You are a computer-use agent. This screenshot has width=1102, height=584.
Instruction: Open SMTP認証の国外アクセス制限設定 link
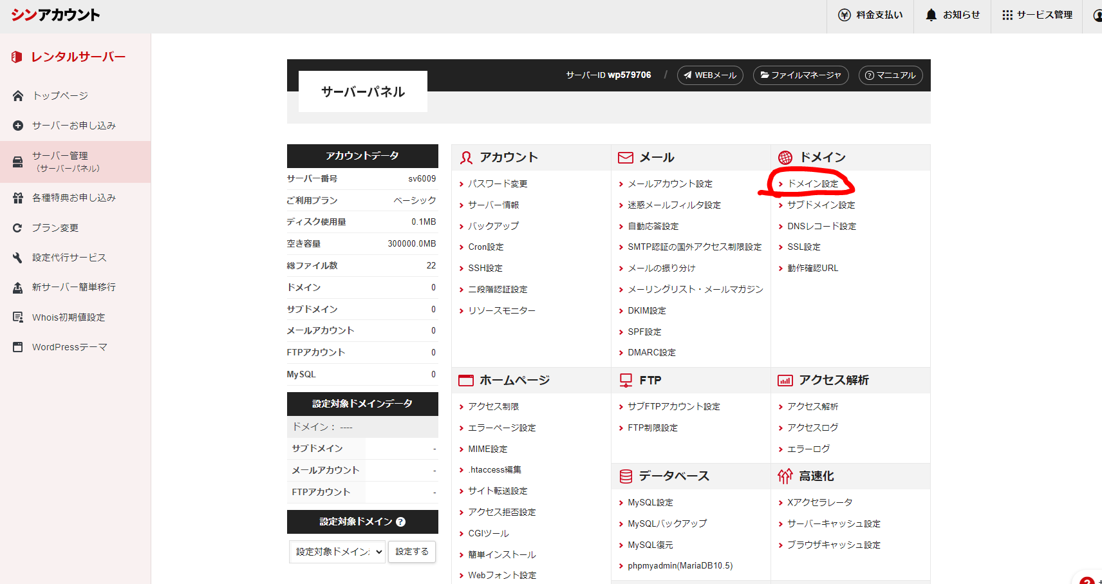point(695,247)
